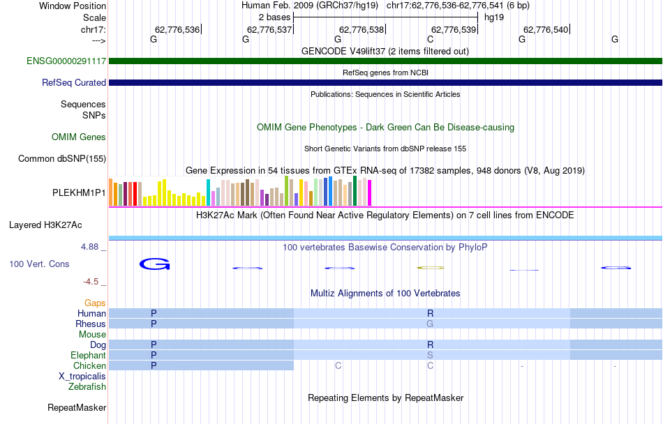
Task: Click the C base in sequence row
Action: coord(430,39)
